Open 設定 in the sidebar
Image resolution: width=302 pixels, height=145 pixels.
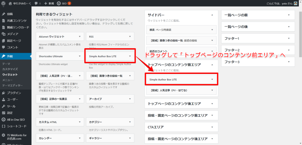pyautogui.click(x=10, y=113)
